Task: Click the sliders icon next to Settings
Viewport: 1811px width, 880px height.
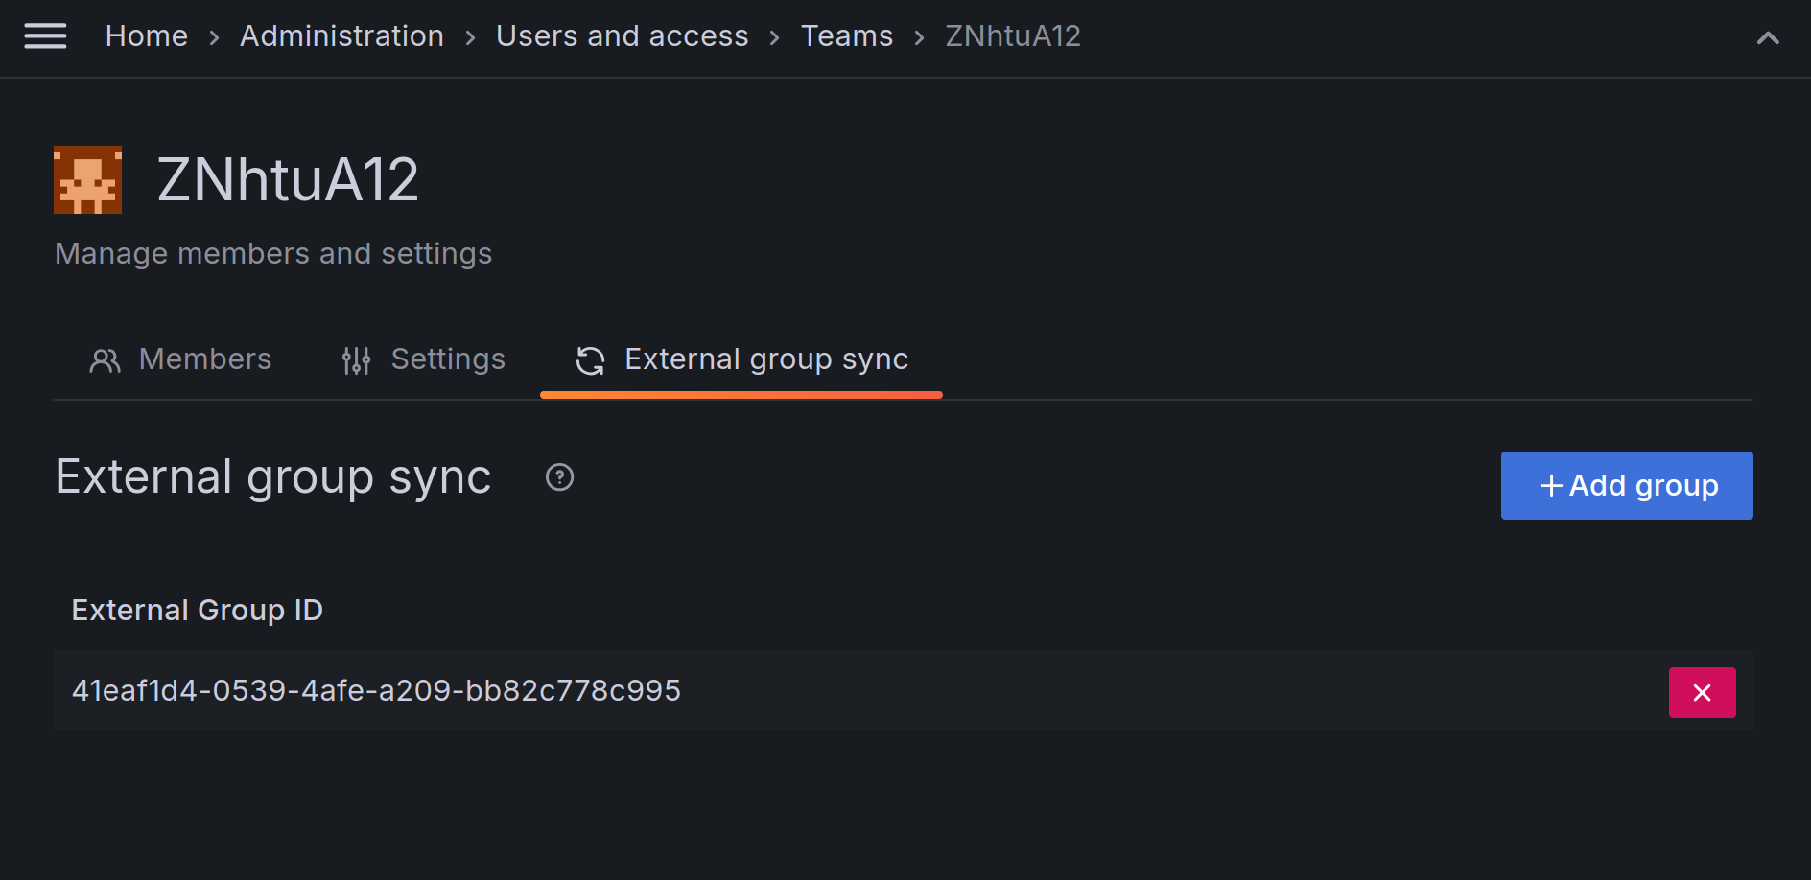Action: [x=355, y=359]
